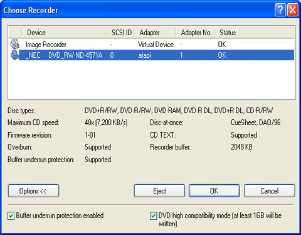This screenshot has width=301, height=235.
Task: Sort list by the SCSI ID column header
Action: [121, 33]
